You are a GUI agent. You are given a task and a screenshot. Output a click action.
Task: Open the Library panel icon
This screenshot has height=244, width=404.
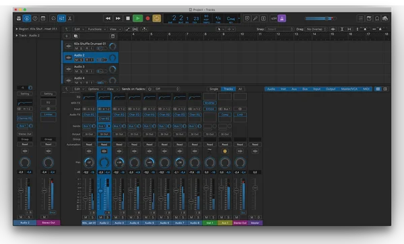coord(19,19)
